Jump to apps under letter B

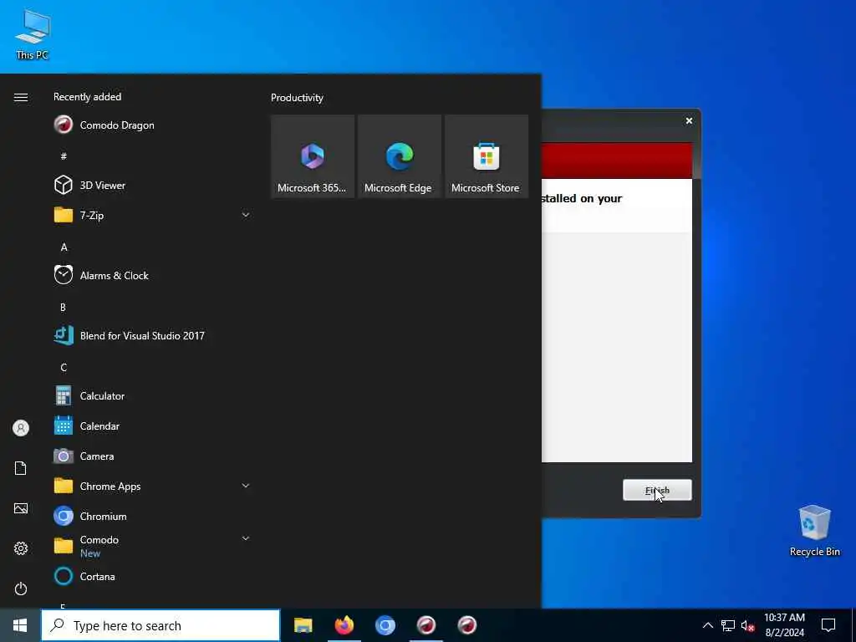[x=64, y=308]
